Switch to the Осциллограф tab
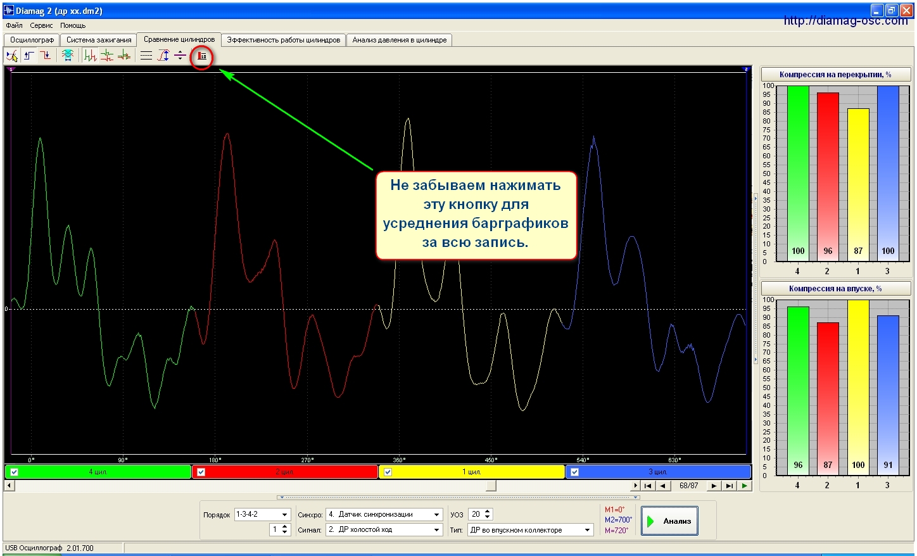The height and width of the screenshot is (556, 917). [32, 40]
